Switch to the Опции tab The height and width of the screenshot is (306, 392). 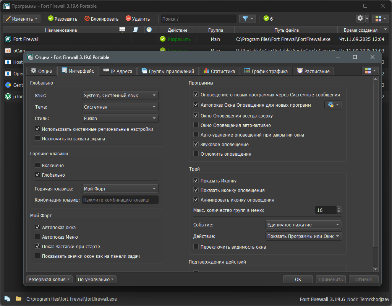click(42, 71)
